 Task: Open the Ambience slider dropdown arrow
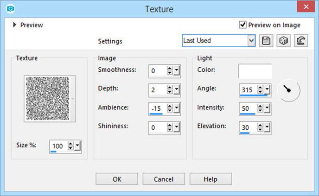pos(177,108)
